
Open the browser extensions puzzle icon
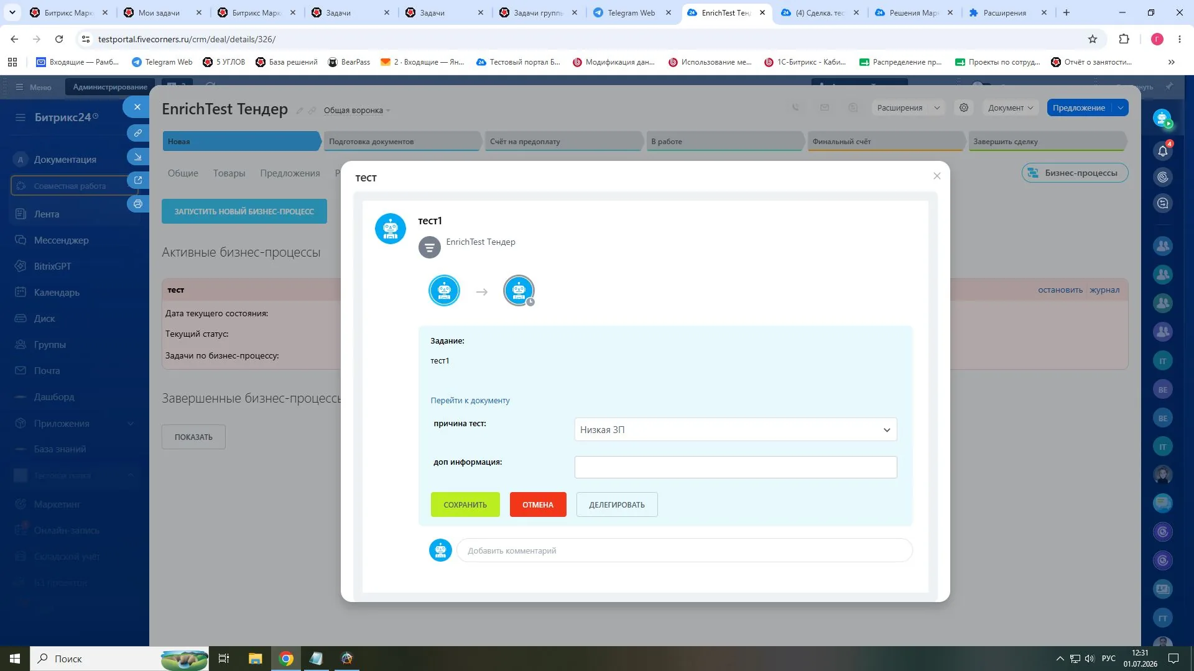(x=1124, y=39)
